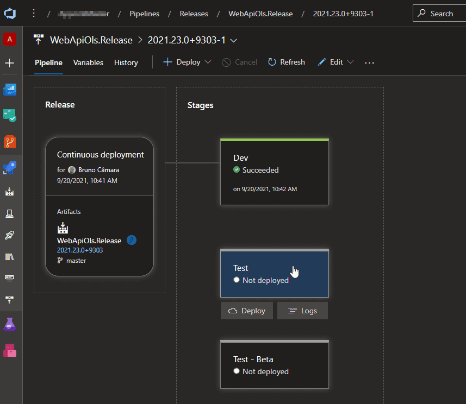Image resolution: width=466 pixels, height=404 pixels.
Task: Switch to the History tab
Action: pyautogui.click(x=126, y=63)
